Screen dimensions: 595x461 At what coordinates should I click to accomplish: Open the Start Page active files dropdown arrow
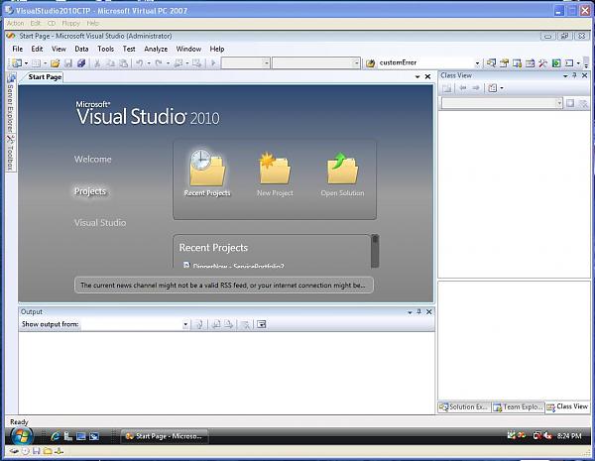[417, 76]
